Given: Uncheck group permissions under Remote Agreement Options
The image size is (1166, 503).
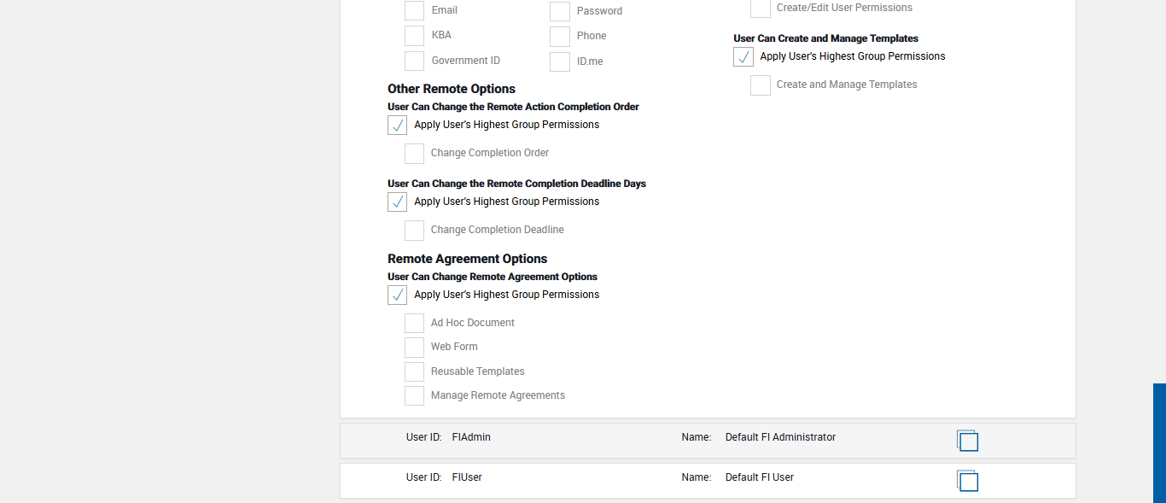Looking at the screenshot, I should point(397,295).
